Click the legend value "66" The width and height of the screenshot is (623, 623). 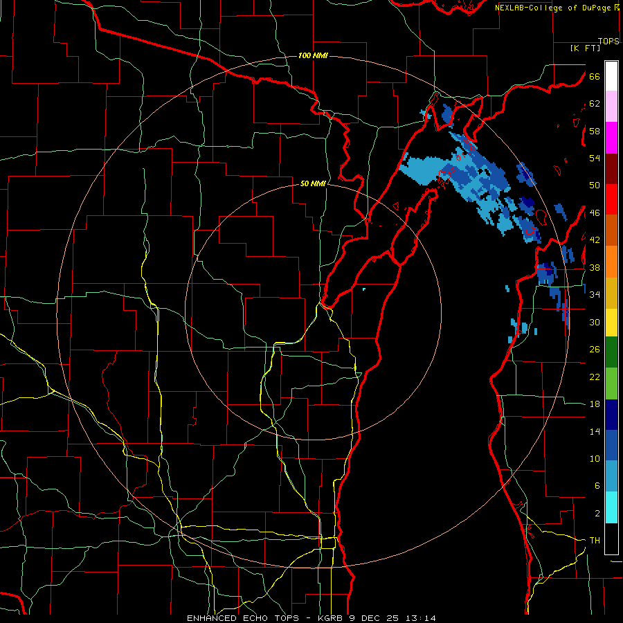(595, 76)
